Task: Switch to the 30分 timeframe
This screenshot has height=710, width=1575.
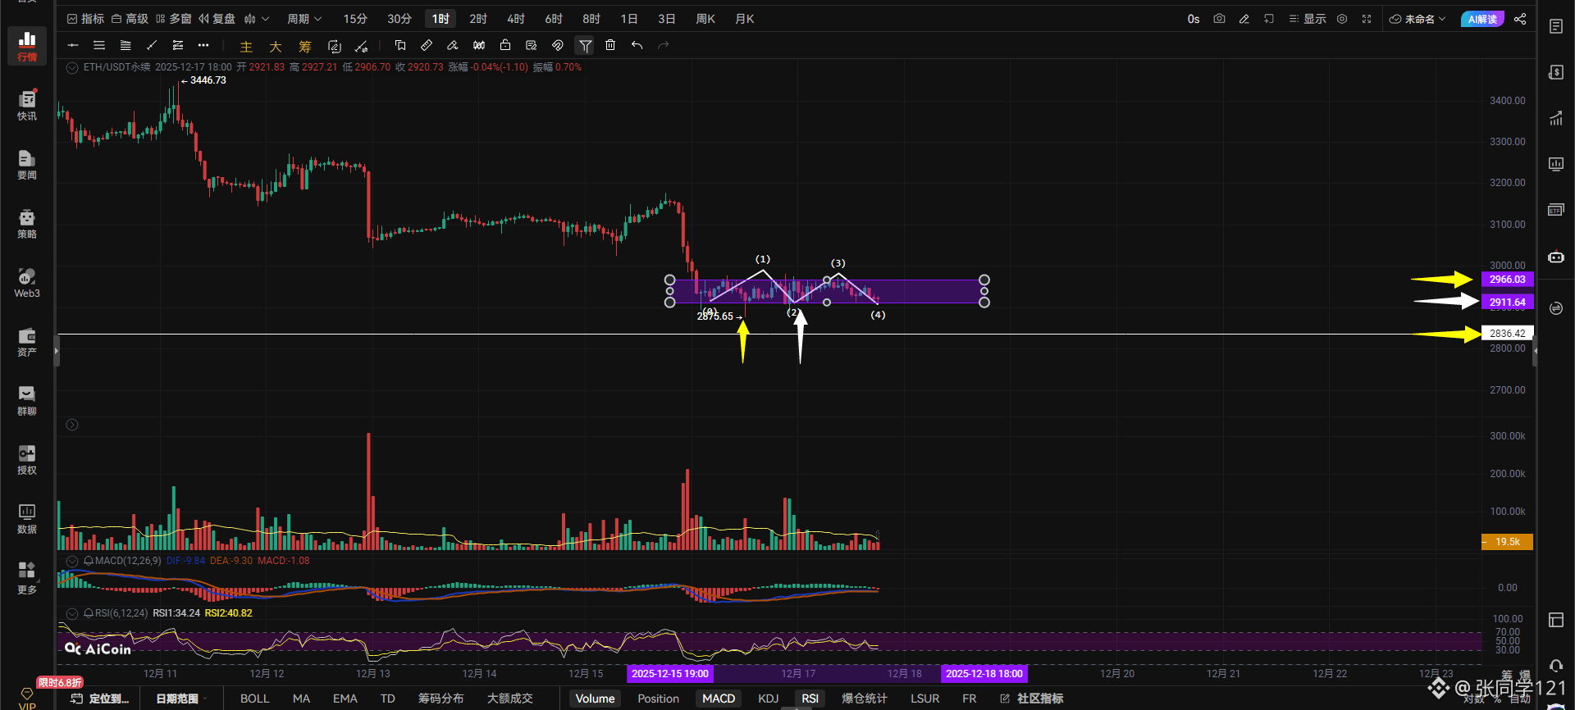Action: click(x=399, y=18)
